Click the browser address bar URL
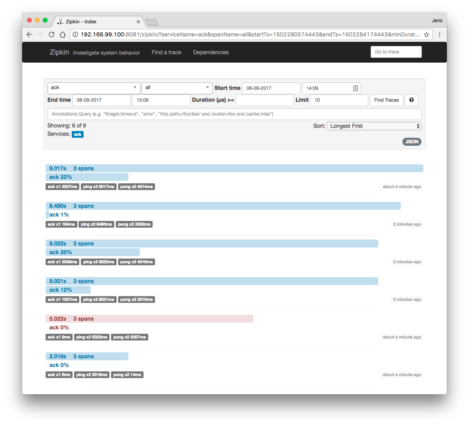The image size is (469, 426). [250, 35]
